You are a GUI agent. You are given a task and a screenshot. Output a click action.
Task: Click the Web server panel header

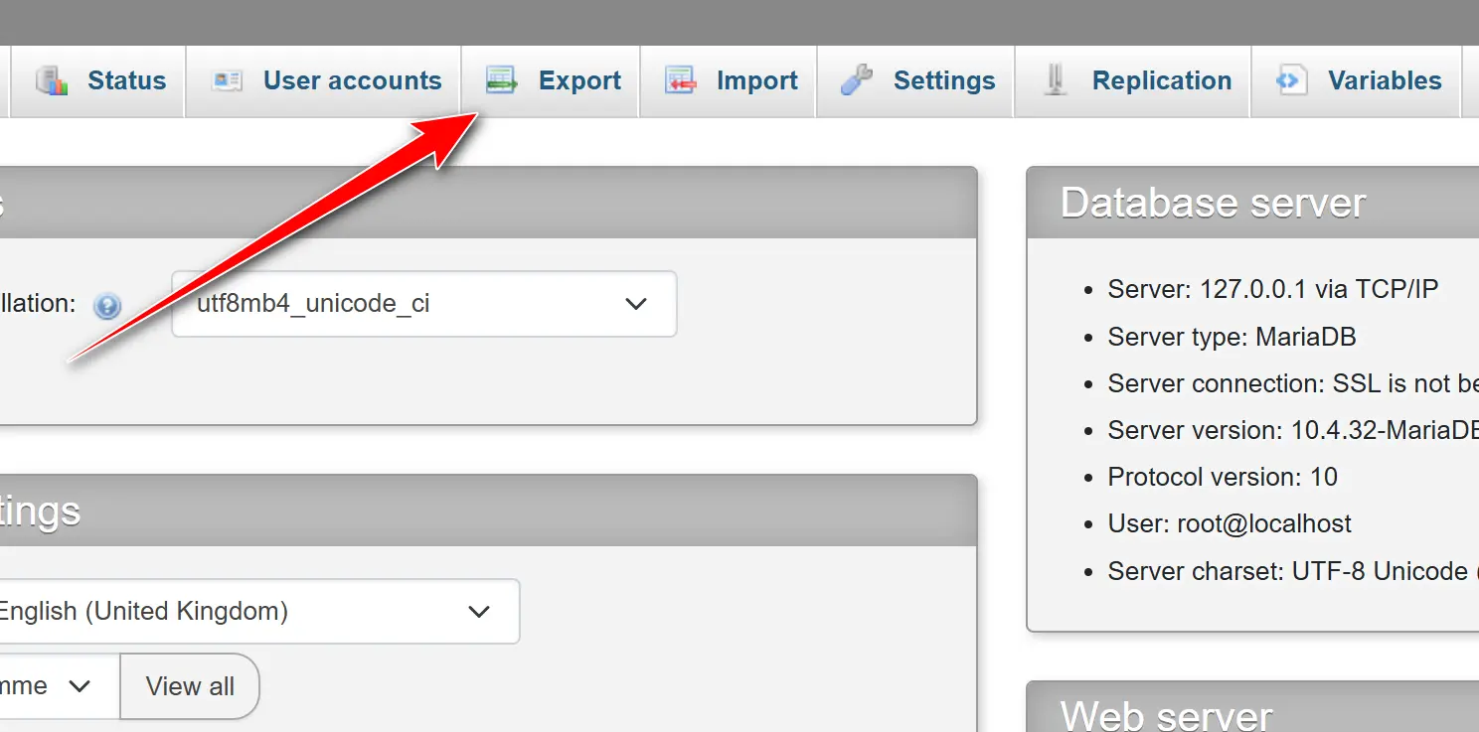[x=1166, y=715]
